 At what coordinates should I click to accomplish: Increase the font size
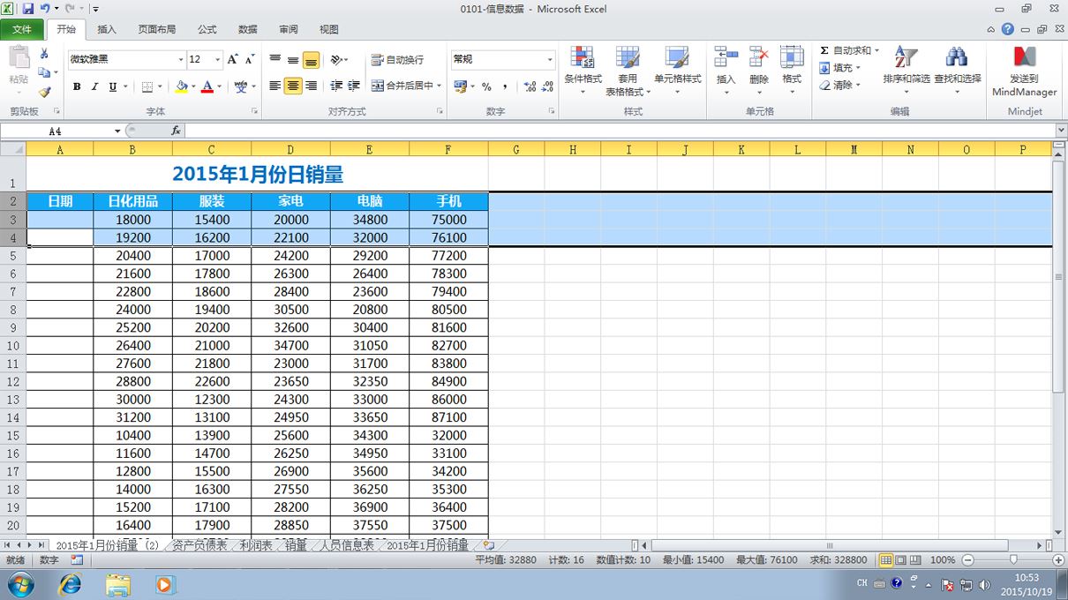tap(232, 59)
